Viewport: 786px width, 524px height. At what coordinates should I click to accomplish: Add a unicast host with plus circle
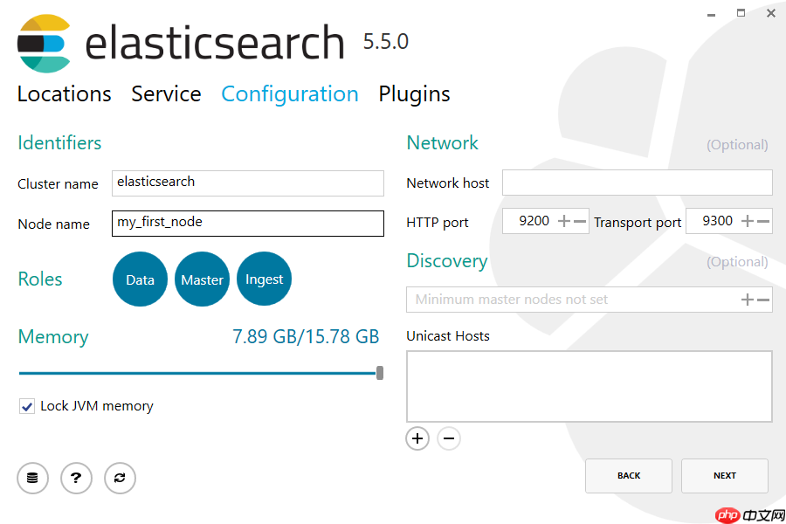pos(417,438)
